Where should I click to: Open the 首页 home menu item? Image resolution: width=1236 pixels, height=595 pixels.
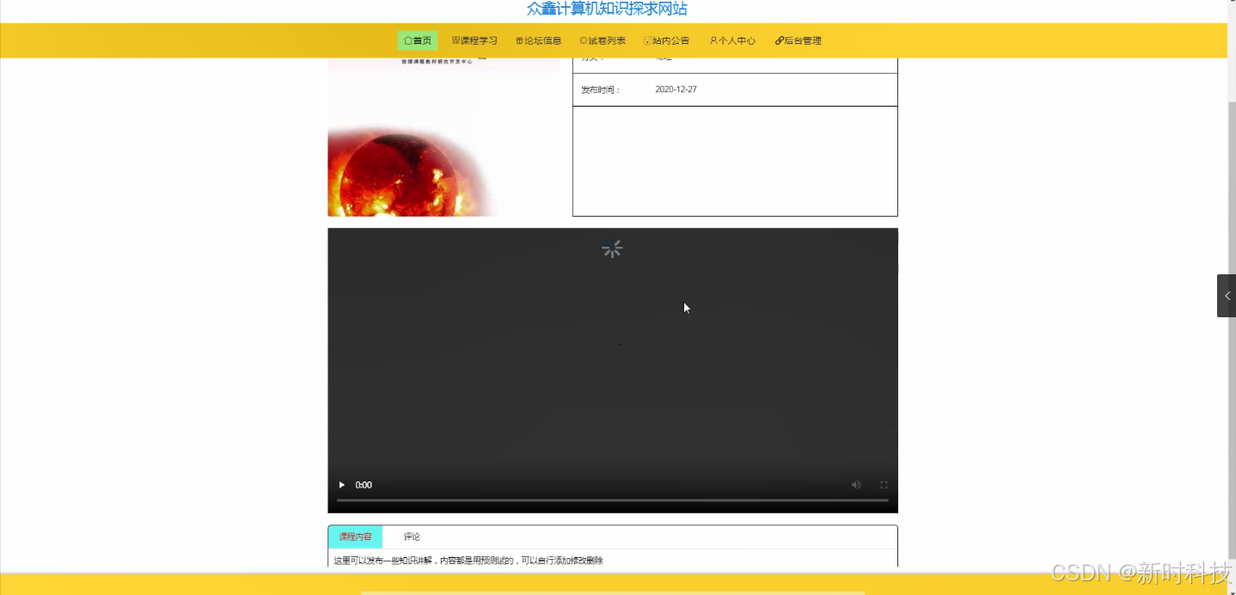pyautogui.click(x=418, y=40)
